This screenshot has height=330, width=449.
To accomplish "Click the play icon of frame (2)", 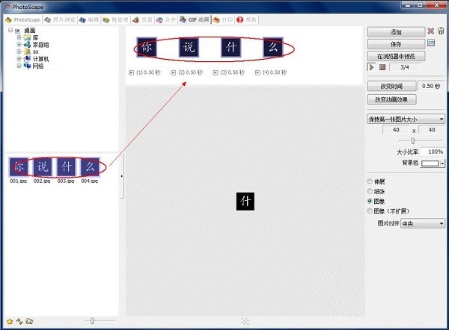I will (x=174, y=72).
